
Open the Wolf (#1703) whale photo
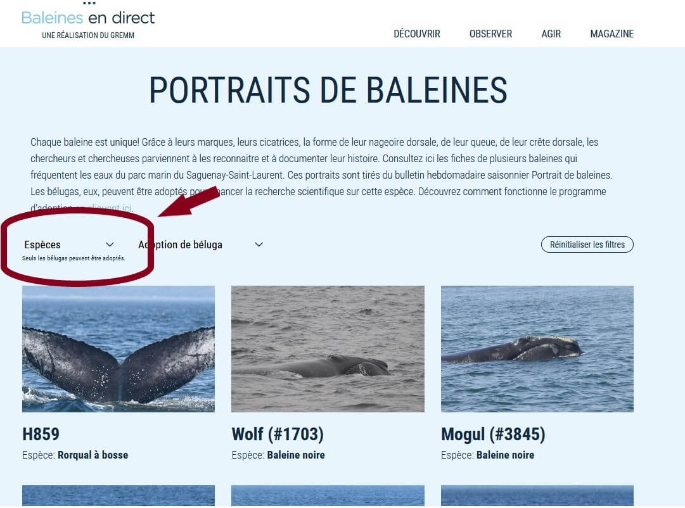328,349
